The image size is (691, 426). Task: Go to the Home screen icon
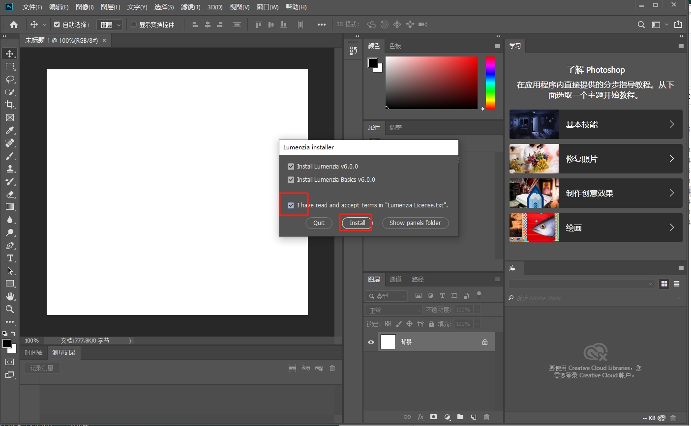14,25
